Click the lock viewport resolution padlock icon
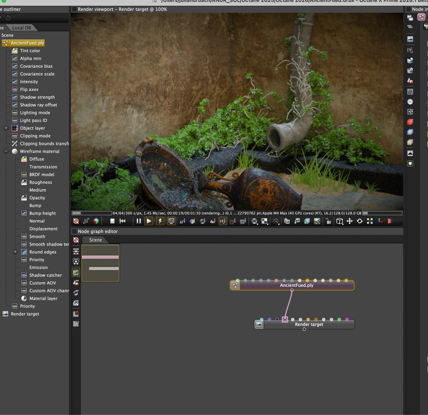This screenshot has height=415, width=428. click(328, 221)
